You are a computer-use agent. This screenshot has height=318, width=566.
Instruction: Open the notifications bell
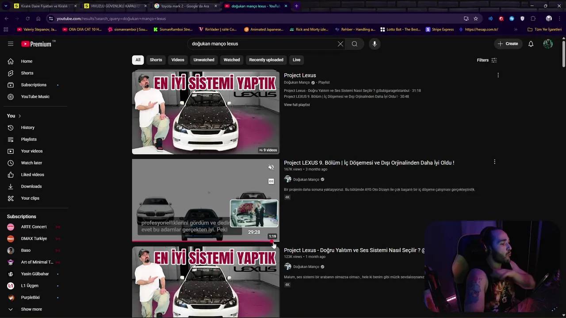531,44
